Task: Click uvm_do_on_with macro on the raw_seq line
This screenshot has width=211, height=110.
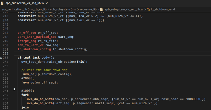Action: pos(39,99)
